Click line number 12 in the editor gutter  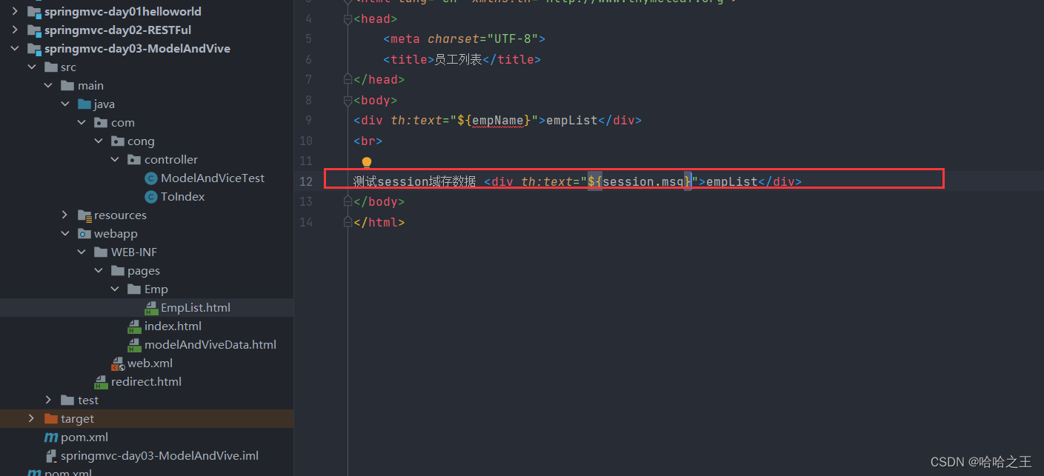(305, 181)
